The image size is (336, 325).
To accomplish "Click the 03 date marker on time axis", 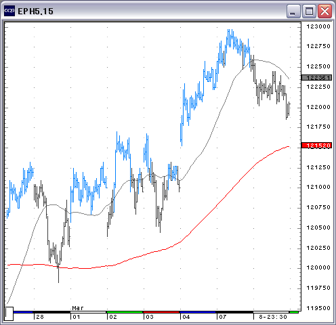I will pos(150,317).
